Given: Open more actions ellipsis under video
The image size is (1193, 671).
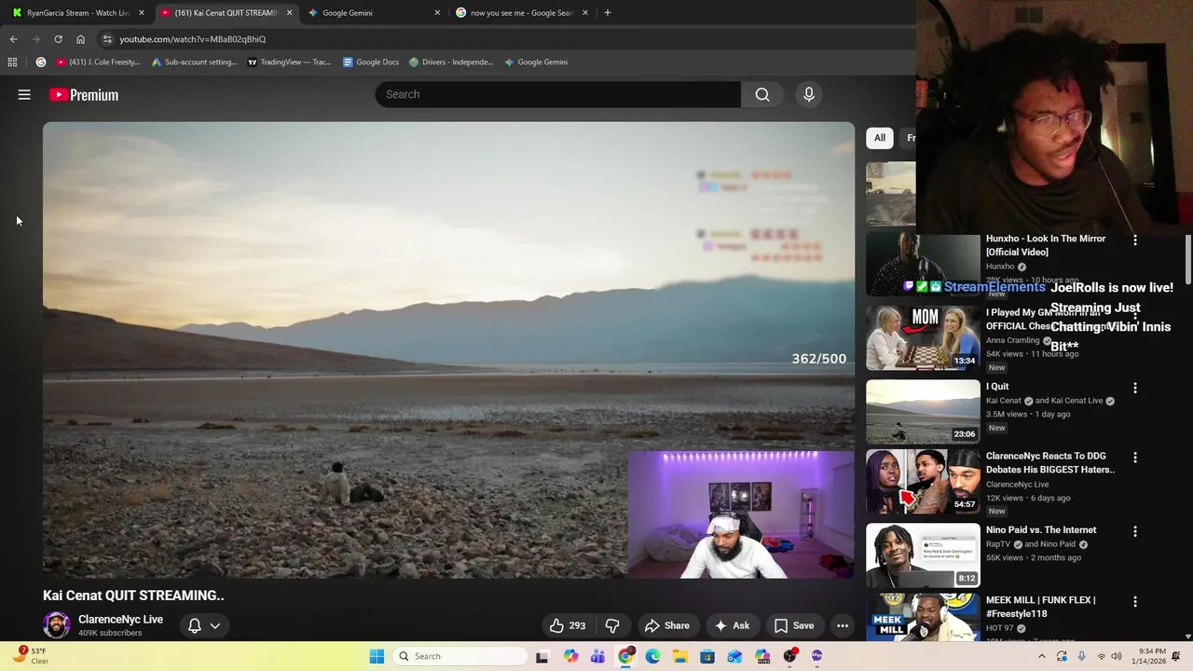Looking at the screenshot, I should 843,625.
